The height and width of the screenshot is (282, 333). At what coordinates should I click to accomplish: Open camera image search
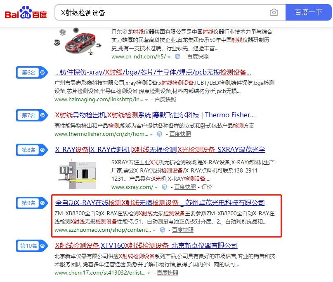click(274, 12)
